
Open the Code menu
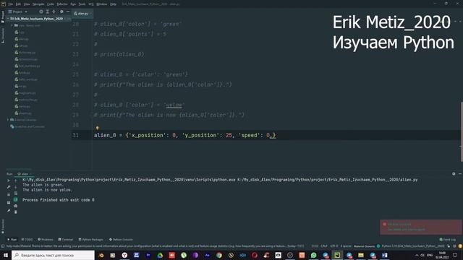[51, 4]
